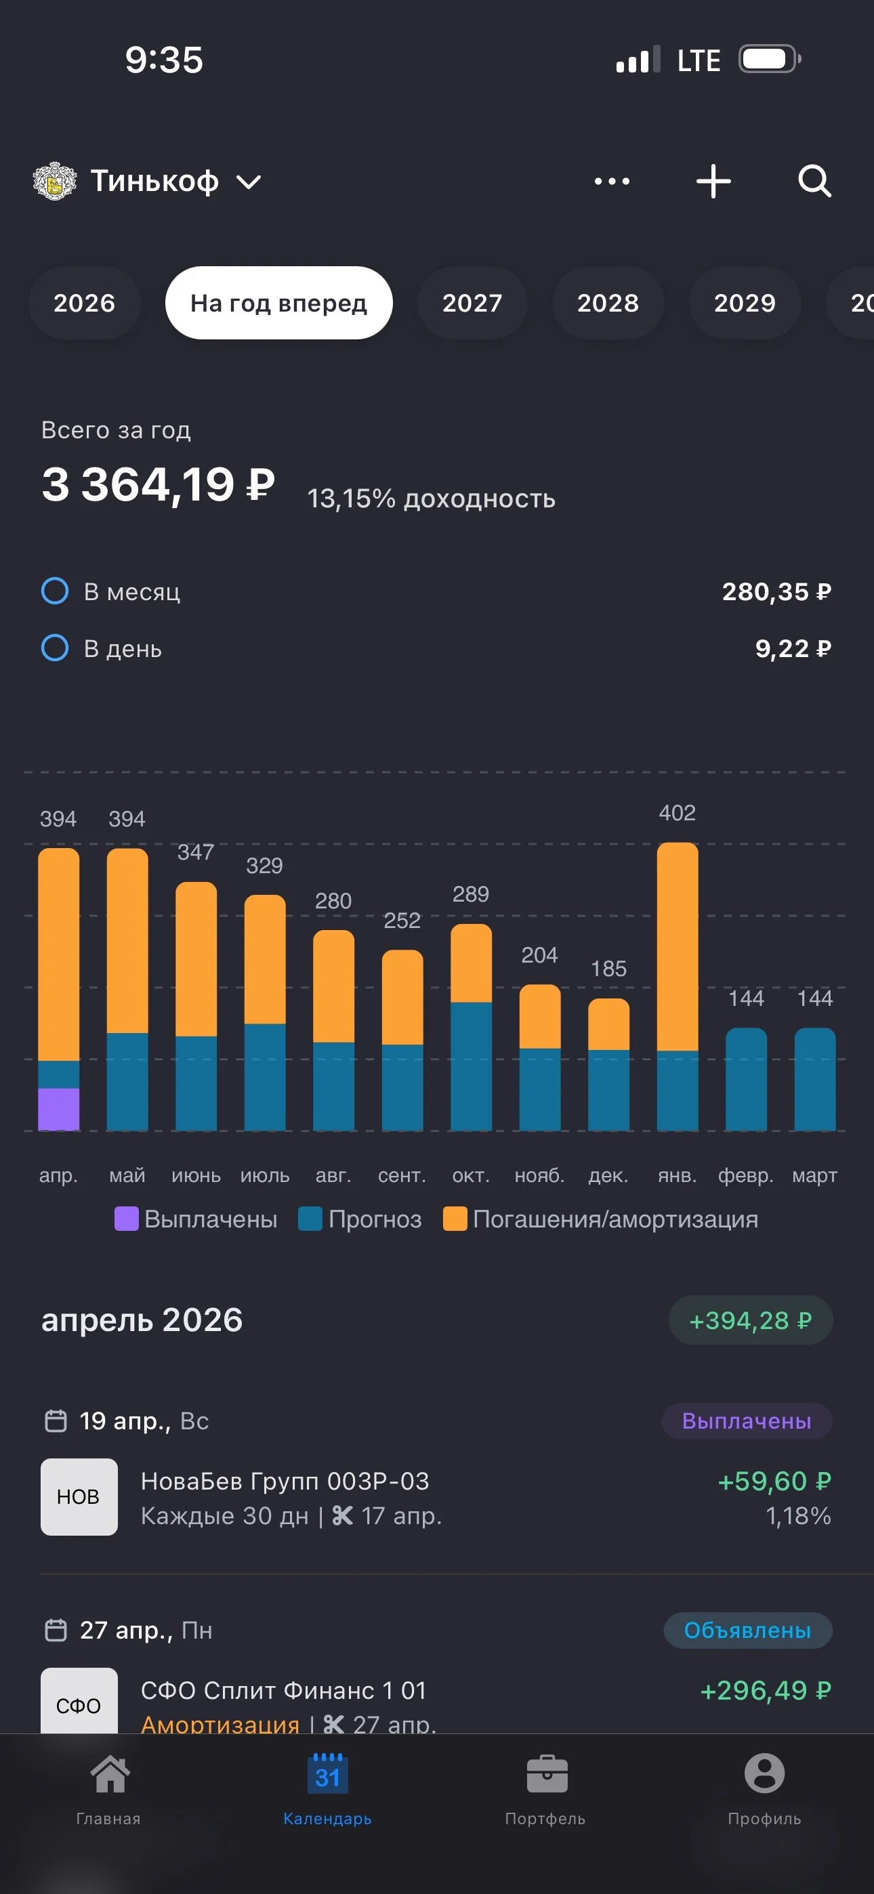This screenshot has height=1894, width=874.
Task: Toggle the Выплачены purple legend swatch
Action: pyautogui.click(x=127, y=1219)
